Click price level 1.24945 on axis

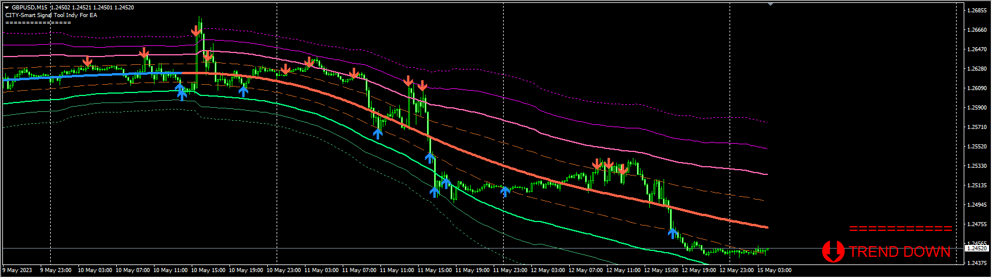point(977,205)
